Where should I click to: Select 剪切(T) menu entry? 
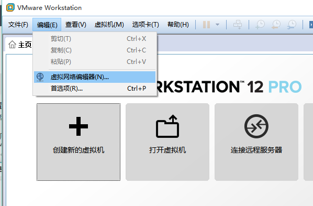[95, 39]
